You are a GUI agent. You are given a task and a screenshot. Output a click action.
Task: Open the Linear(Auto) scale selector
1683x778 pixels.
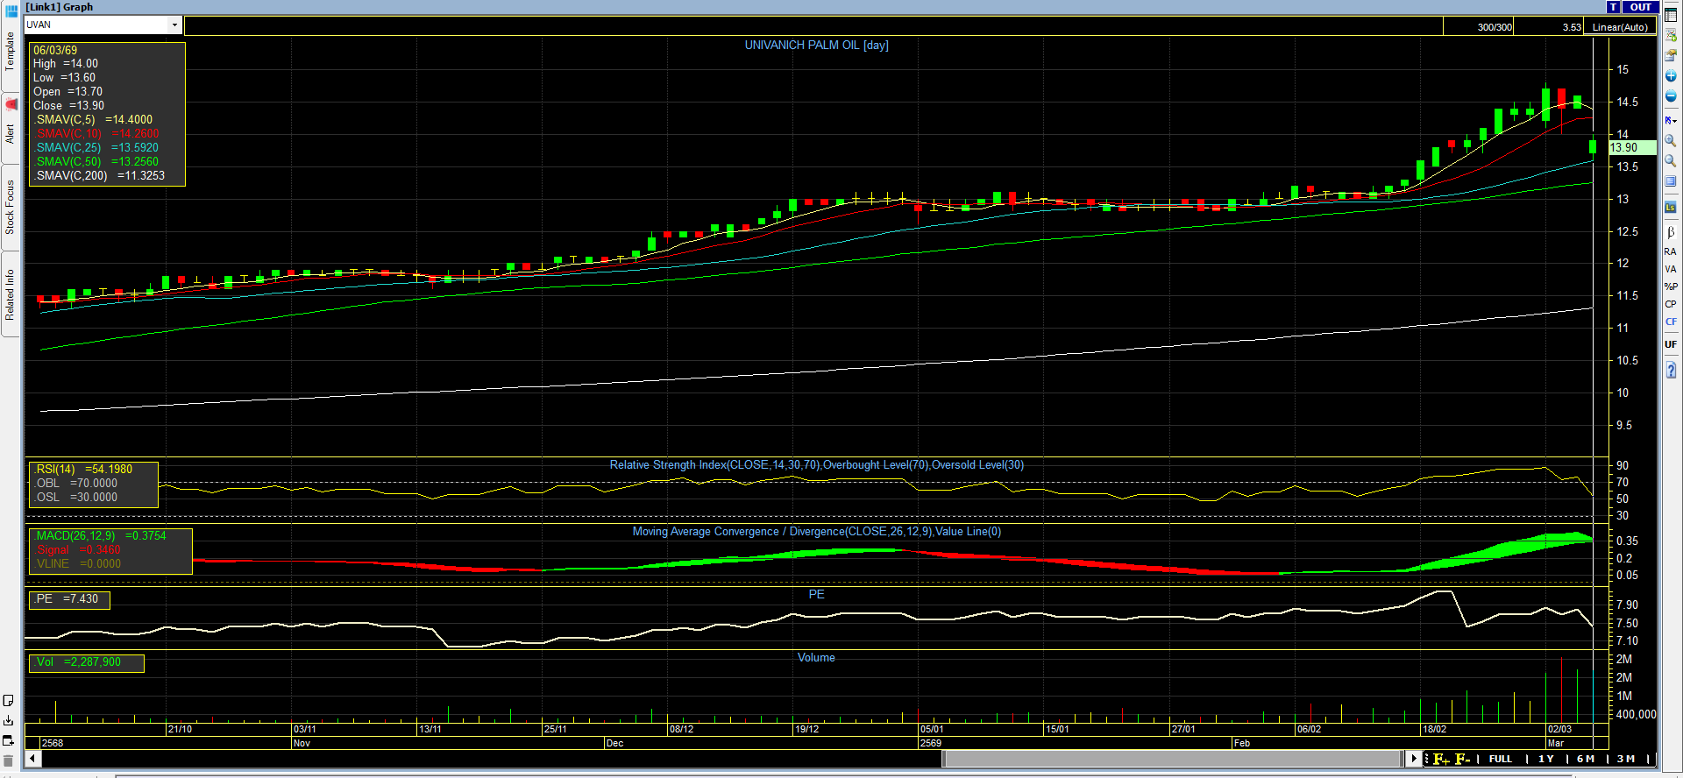pyautogui.click(x=1620, y=27)
